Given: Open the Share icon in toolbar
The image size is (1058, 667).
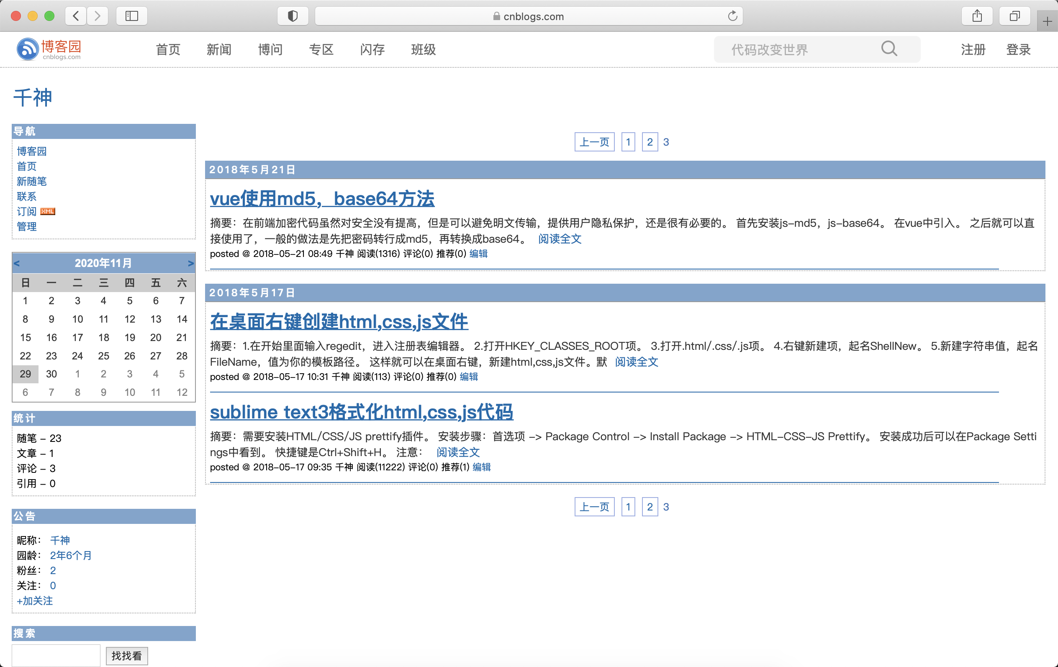Looking at the screenshot, I should [x=977, y=16].
